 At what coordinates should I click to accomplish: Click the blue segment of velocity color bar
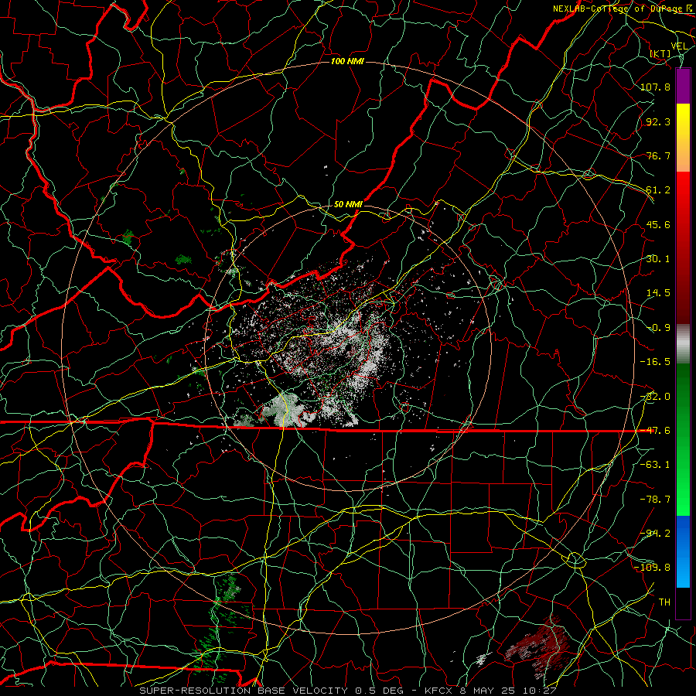point(683,551)
